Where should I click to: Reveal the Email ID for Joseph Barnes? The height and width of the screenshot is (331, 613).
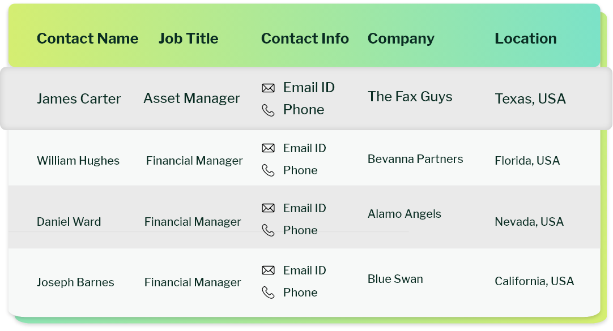click(x=304, y=270)
